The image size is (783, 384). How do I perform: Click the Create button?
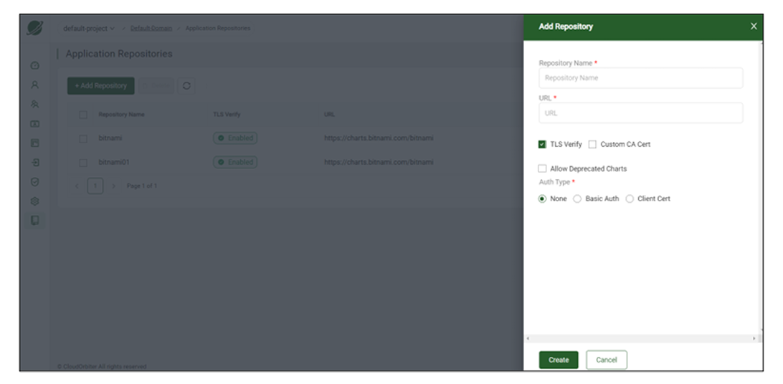pyautogui.click(x=559, y=360)
